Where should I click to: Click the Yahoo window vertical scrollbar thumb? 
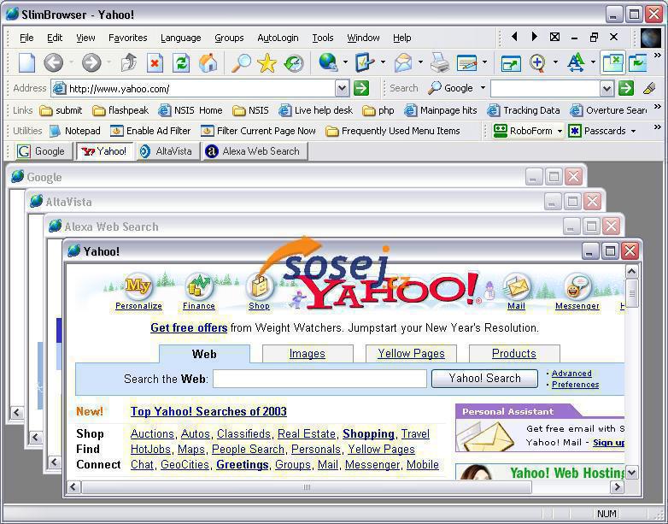click(x=631, y=293)
